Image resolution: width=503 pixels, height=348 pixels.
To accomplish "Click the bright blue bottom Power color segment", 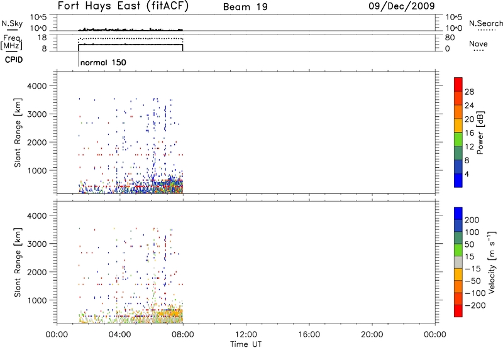I will 458,180.
